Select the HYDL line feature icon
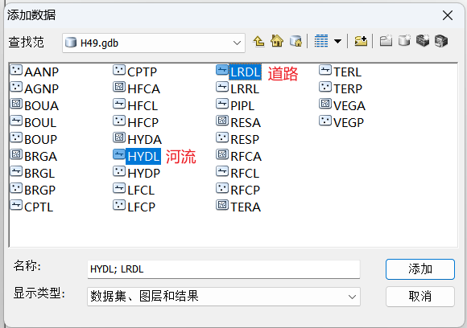The height and width of the screenshot is (328, 467). click(119, 154)
